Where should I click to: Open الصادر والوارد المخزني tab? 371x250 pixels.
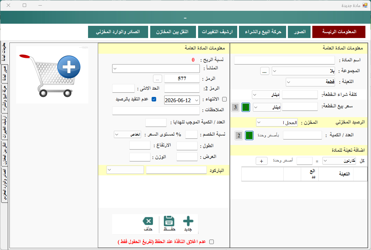[118, 32]
